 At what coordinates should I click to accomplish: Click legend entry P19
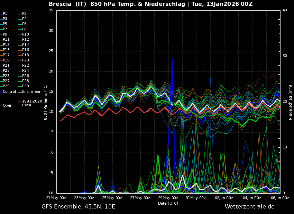tap(6, 60)
